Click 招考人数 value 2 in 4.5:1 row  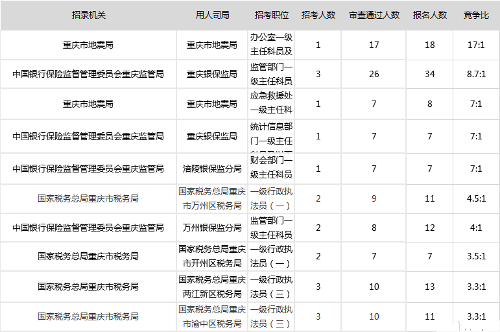[x=318, y=198]
